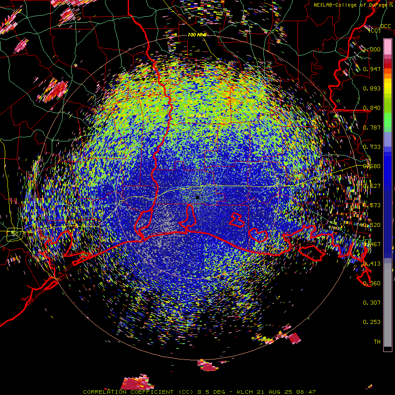Click the 0.520 legend value
Viewport: 395px width, 395px height.
point(372,225)
